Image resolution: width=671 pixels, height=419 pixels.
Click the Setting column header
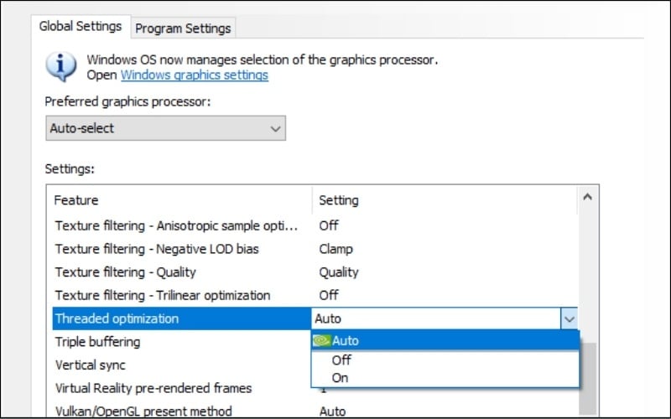[339, 200]
